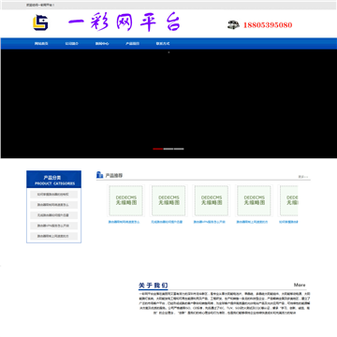Click the telephone icon beside the phone number
This screenshot has height=337, width=337.
pyautogui.click(x=233, y=25)
